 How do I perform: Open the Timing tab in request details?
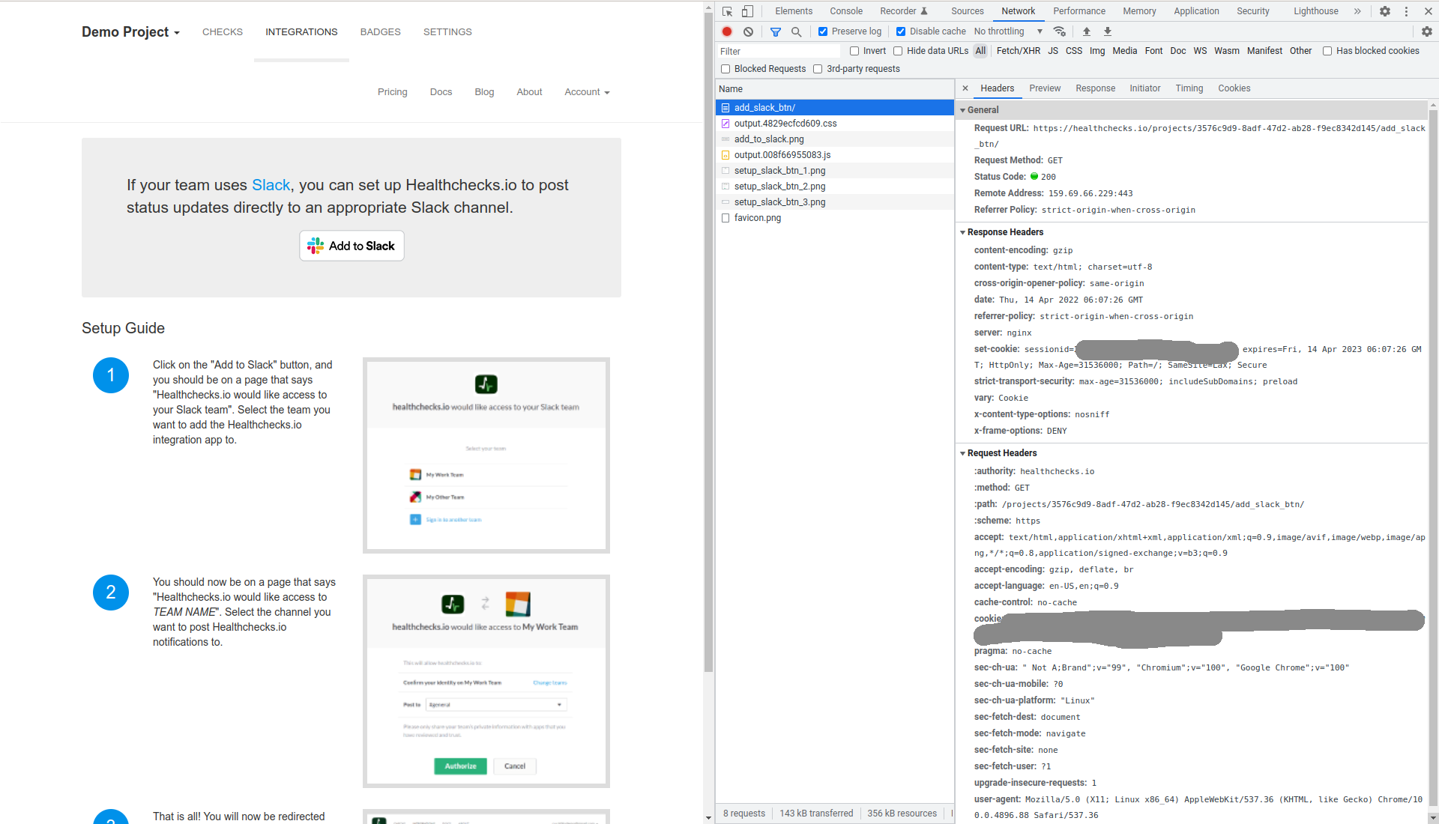1189,88
